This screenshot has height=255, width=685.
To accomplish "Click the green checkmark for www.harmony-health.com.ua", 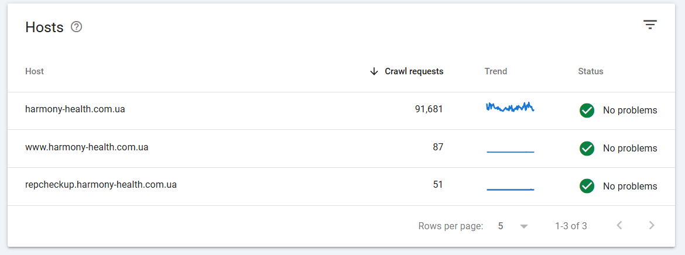I will 587,149.
